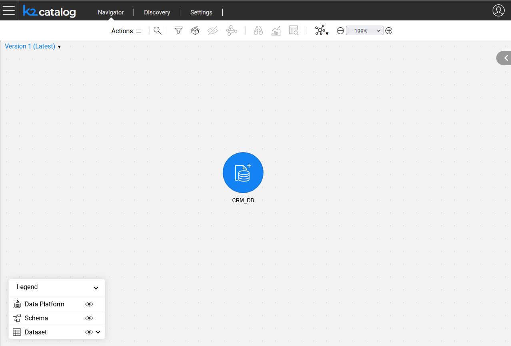Toggle Schema visibility eye in legend
This screenshot has width=511, height=346.
point(89,318)
